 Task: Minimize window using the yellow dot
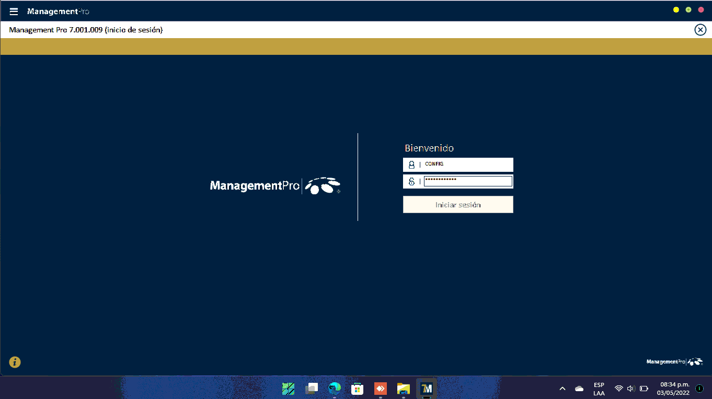676,10
